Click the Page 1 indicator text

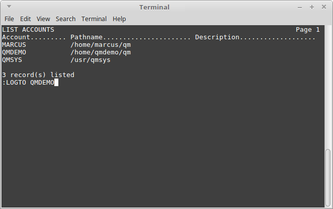click(308, 30)
